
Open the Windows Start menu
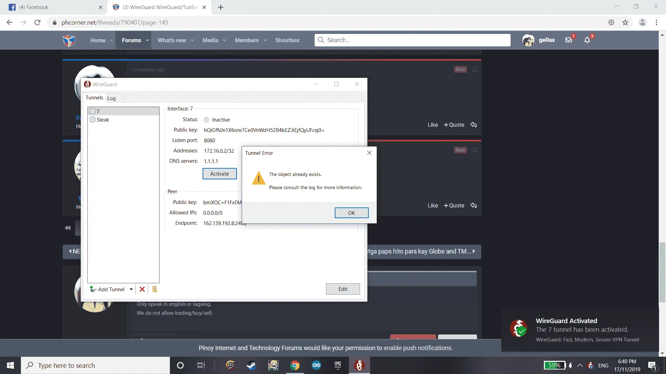click(10, 365)
